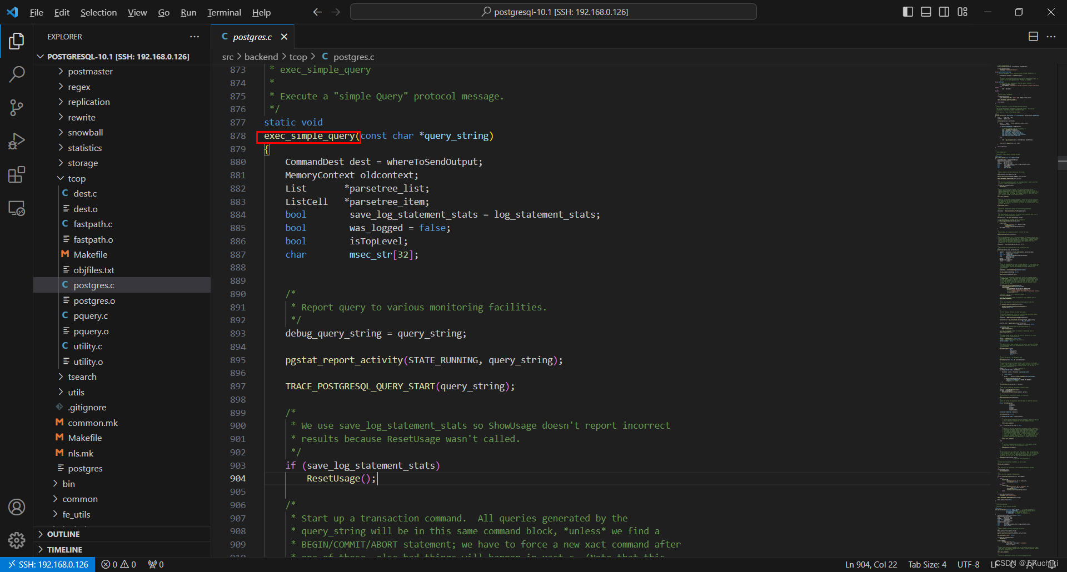Open dest.c in the file tree

[85, 194]
